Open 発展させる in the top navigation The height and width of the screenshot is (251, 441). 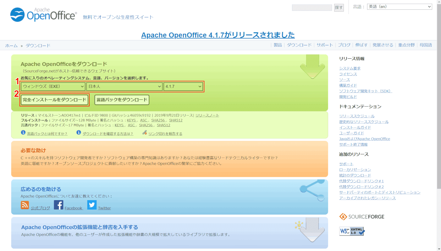point(383,45)
